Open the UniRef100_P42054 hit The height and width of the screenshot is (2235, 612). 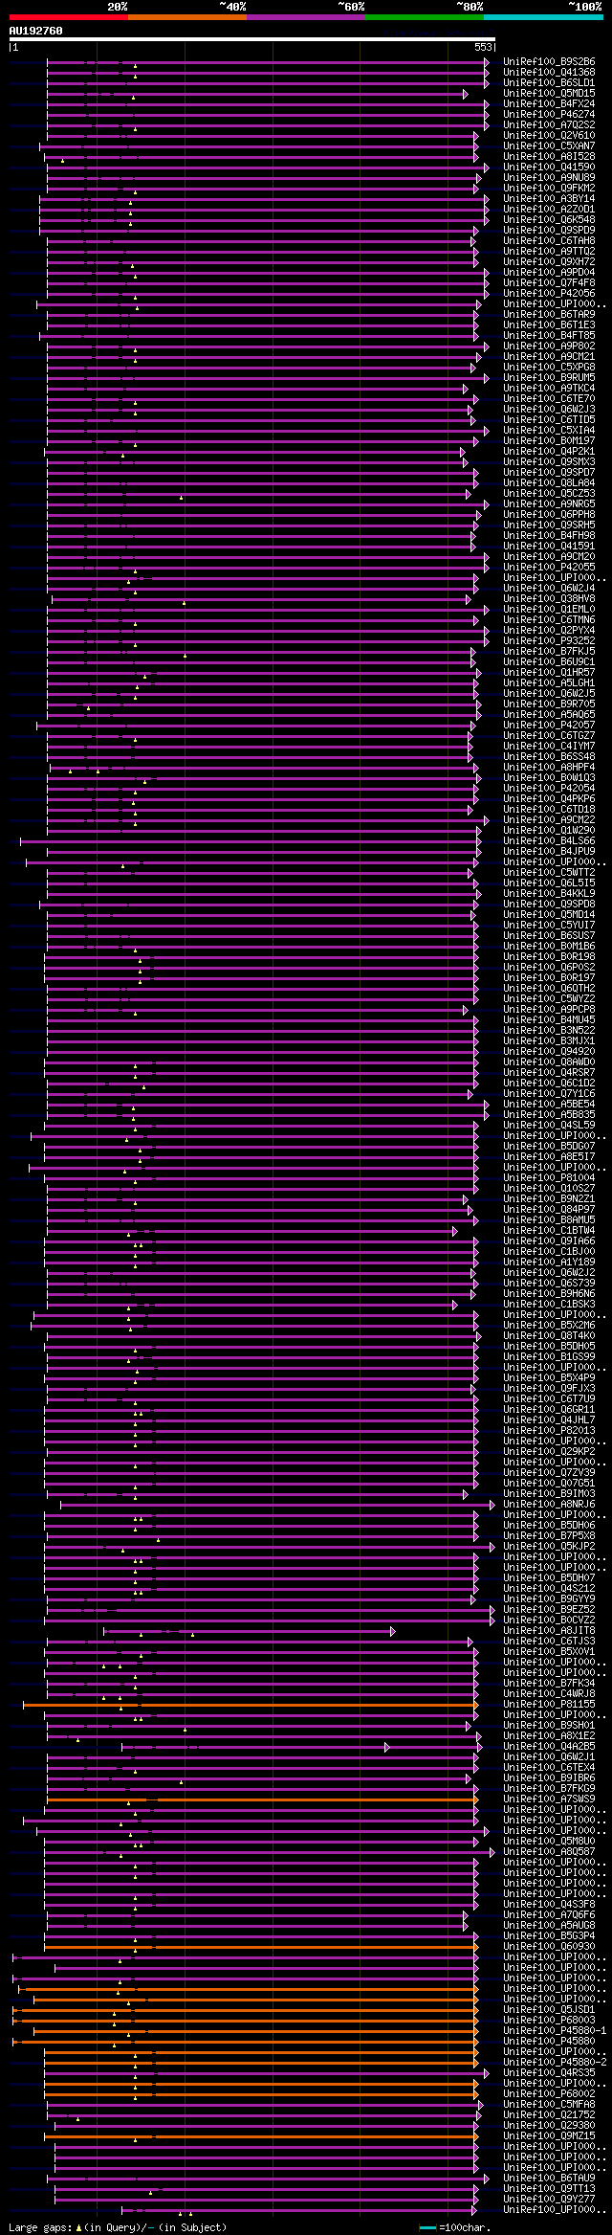(549, 789)
